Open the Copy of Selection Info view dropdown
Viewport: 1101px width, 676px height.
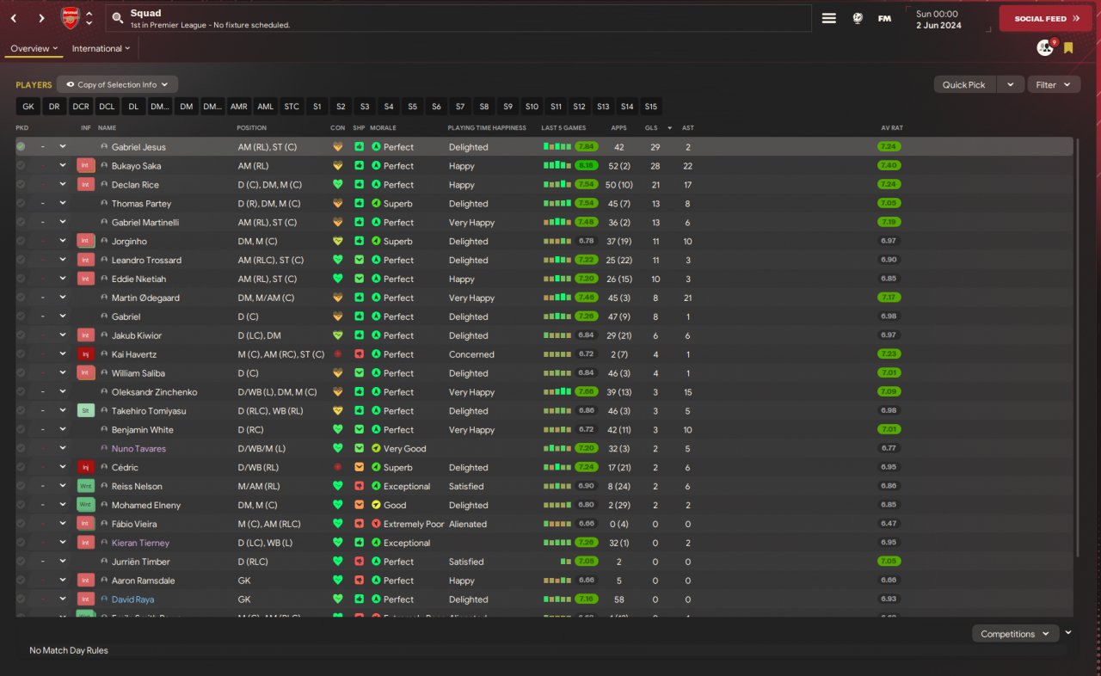pyautogui.click(x=118, y=84)
